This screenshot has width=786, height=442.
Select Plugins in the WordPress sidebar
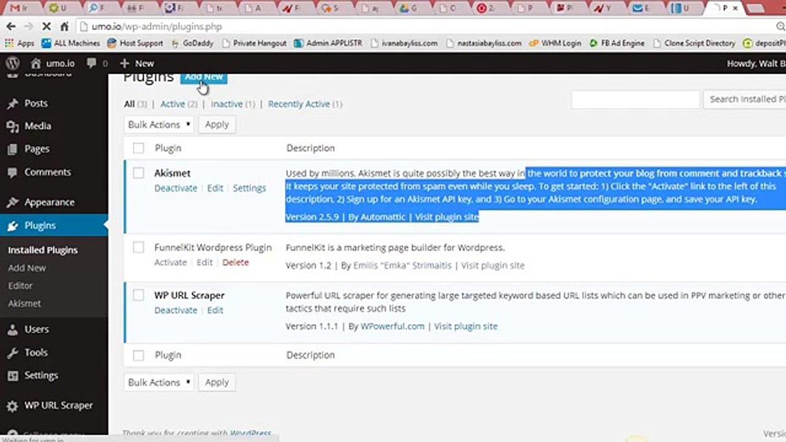[x=40, y=225]
